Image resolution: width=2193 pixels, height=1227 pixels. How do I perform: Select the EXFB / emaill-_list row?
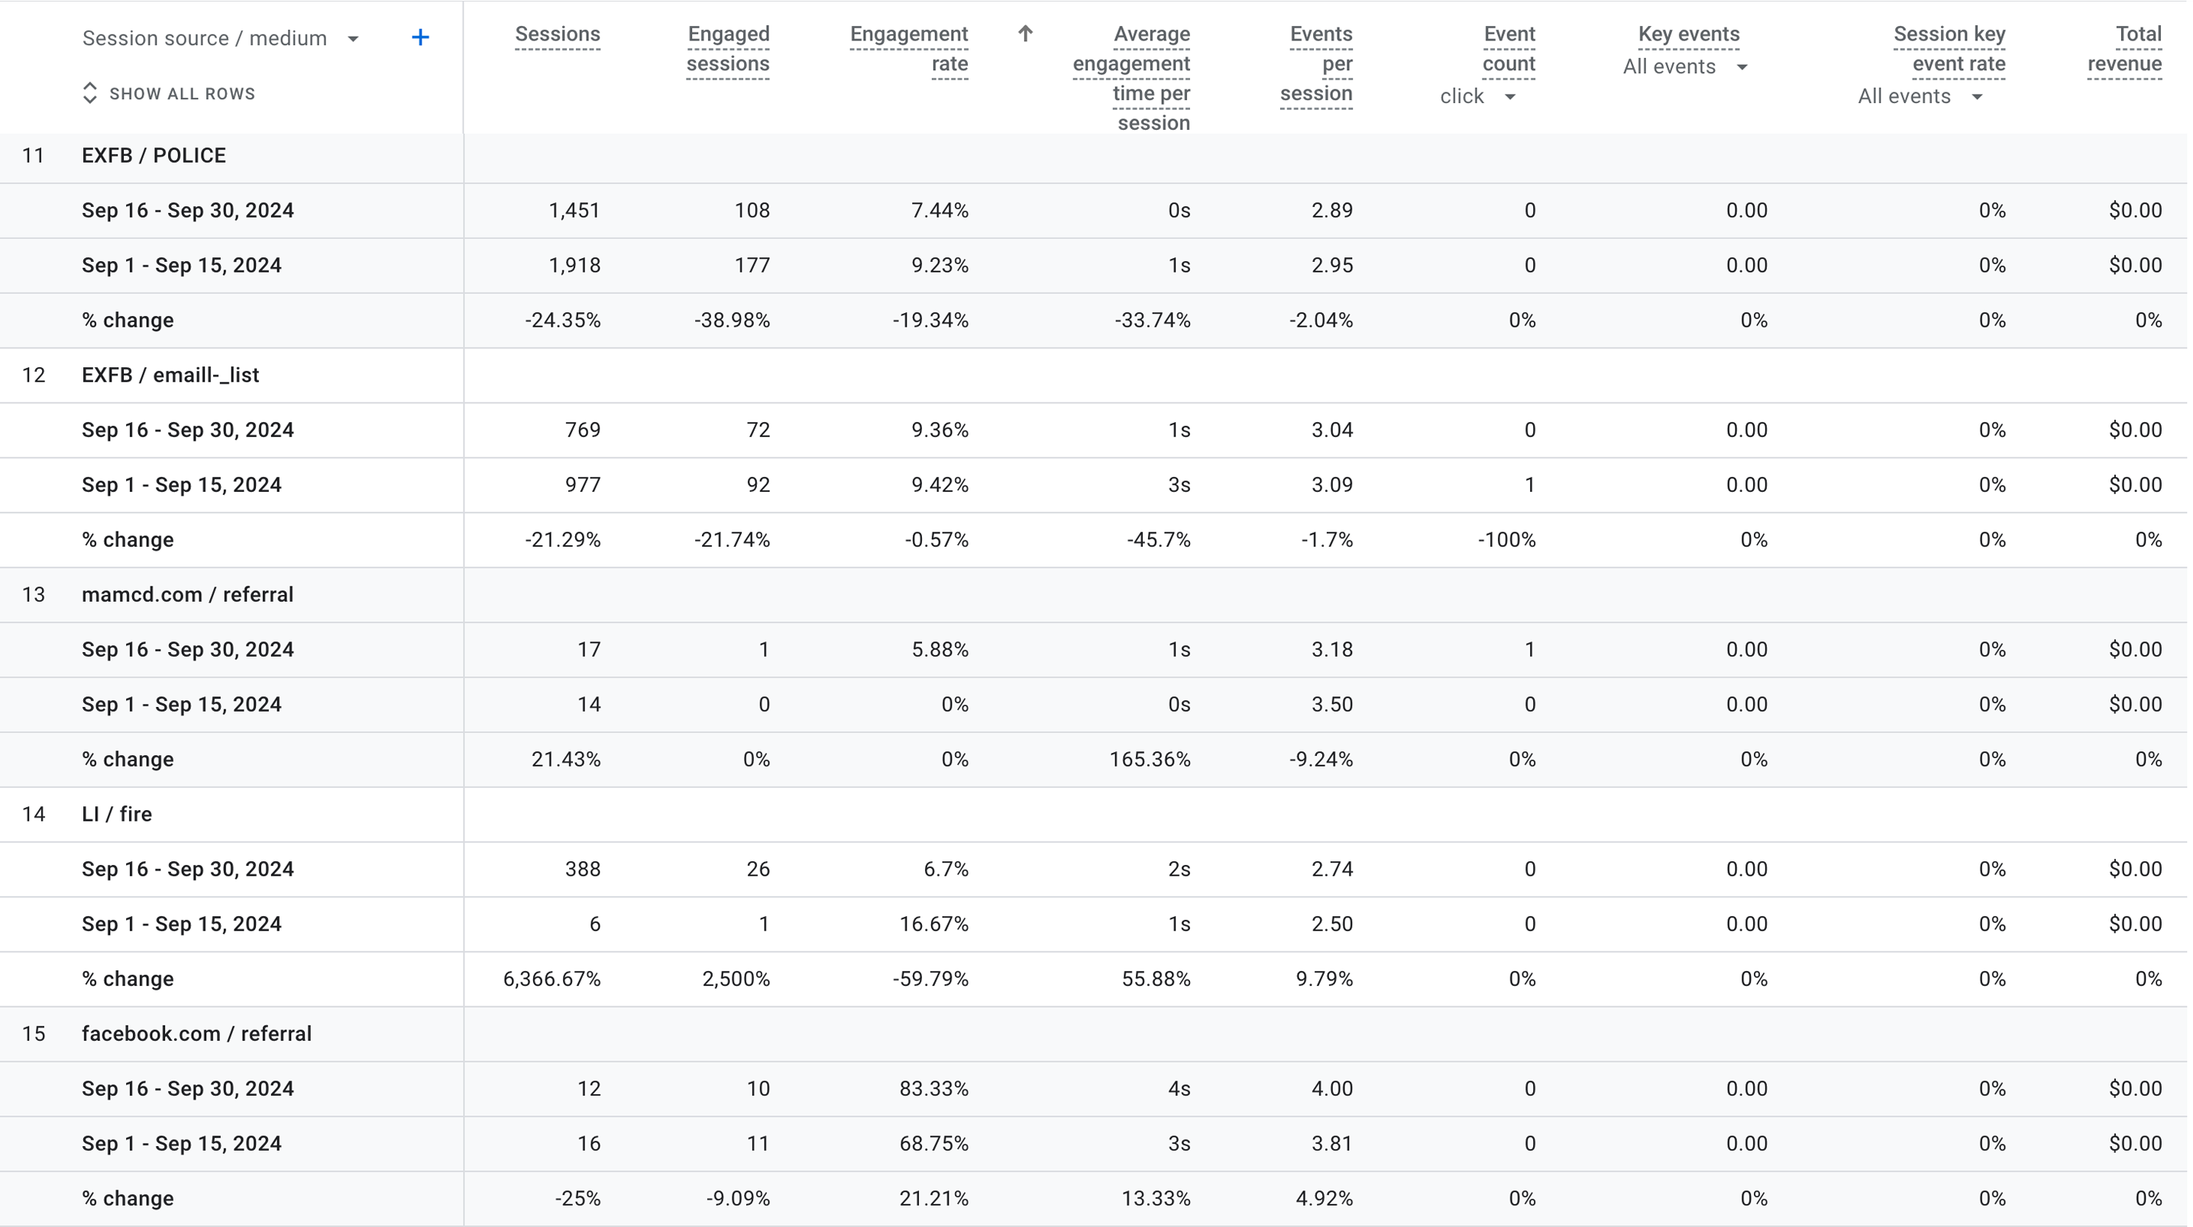[170, 375]
